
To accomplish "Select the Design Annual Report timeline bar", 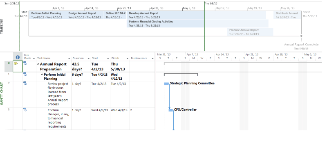I will coord(85,15).
